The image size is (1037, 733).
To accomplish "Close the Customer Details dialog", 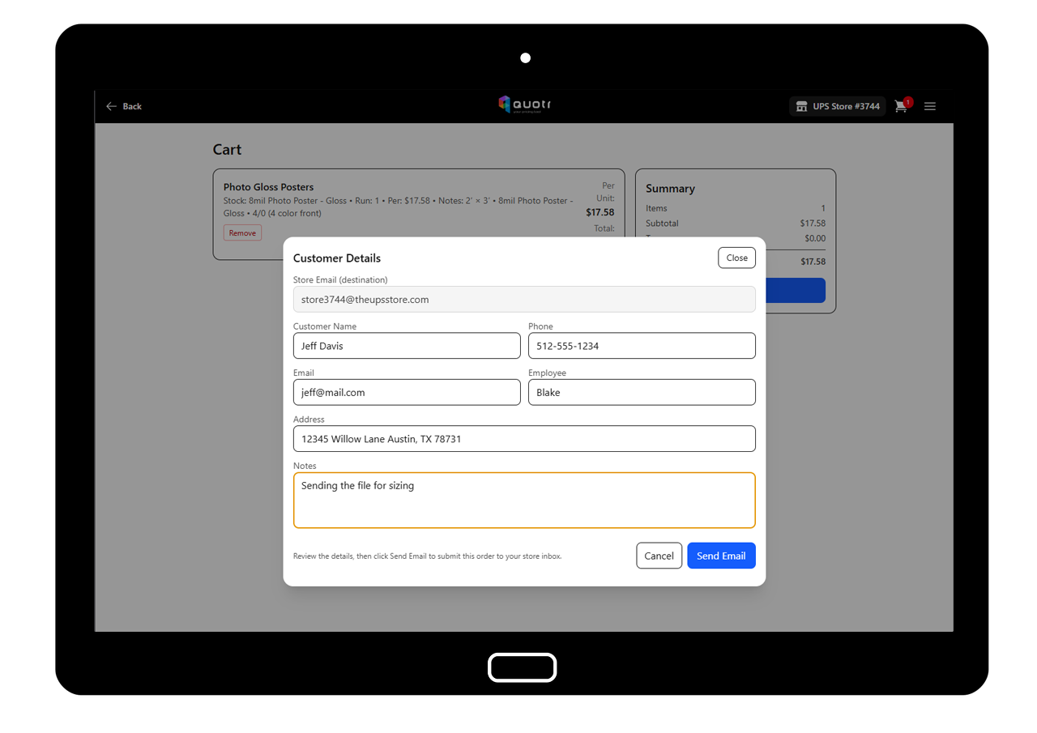I will click(x=736, y=258).
